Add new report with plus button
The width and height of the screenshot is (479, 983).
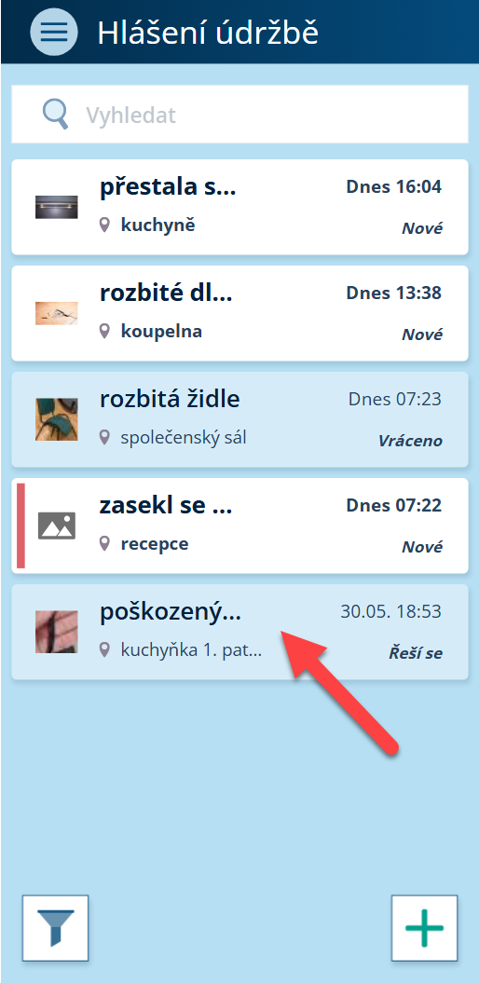click(x=424, y=928)
